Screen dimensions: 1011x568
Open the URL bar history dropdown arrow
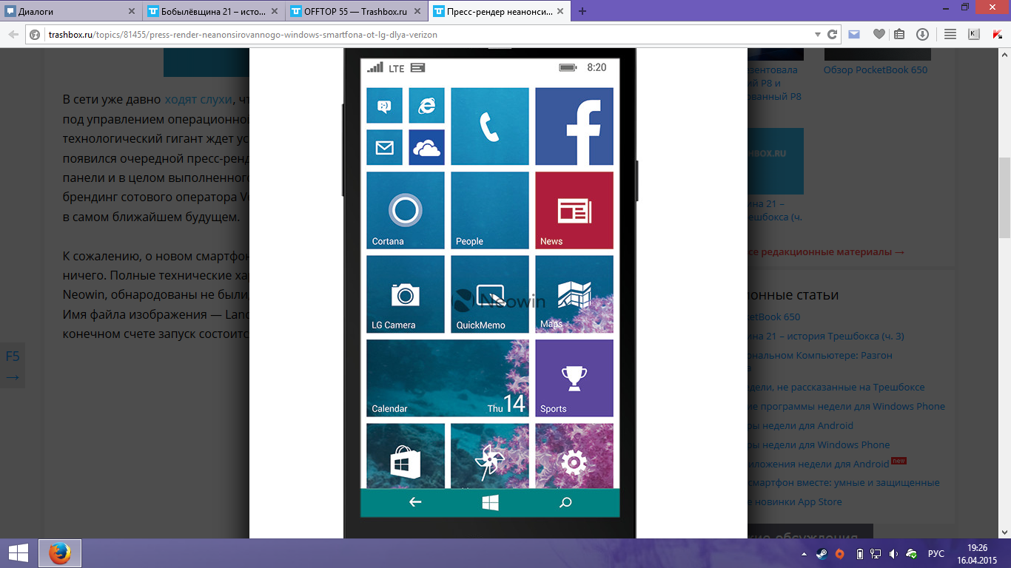point(817,35)
